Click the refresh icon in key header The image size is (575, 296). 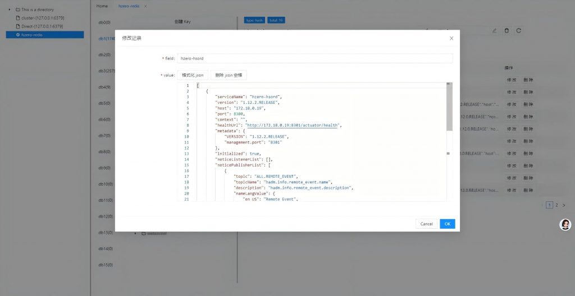coord(518,30)
